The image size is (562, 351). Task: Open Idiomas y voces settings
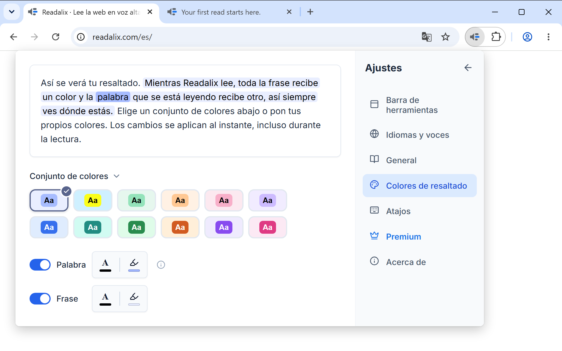coord(420,135)
